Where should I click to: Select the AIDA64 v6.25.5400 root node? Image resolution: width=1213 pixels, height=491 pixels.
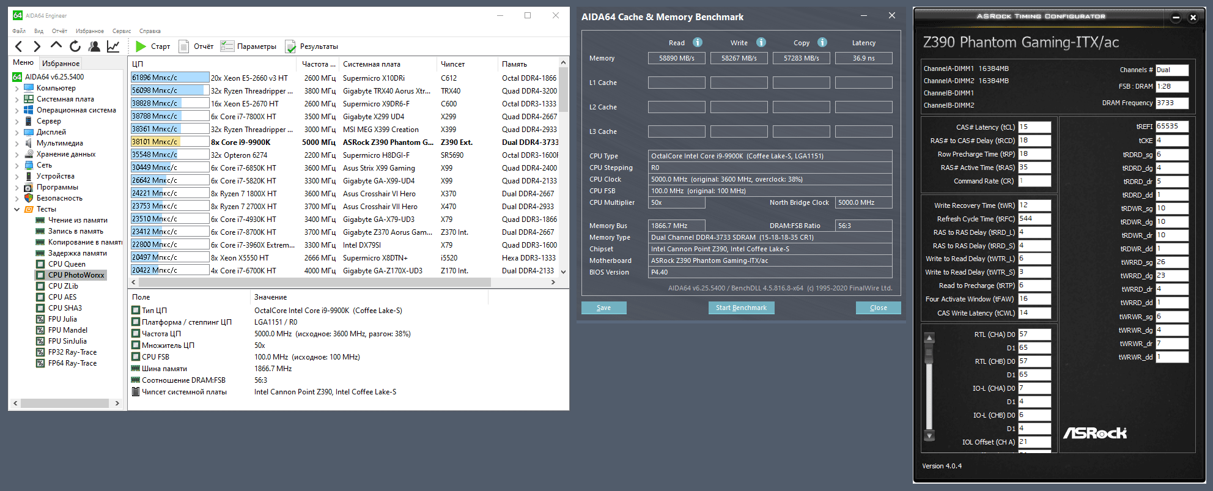(x=54, y=77)
